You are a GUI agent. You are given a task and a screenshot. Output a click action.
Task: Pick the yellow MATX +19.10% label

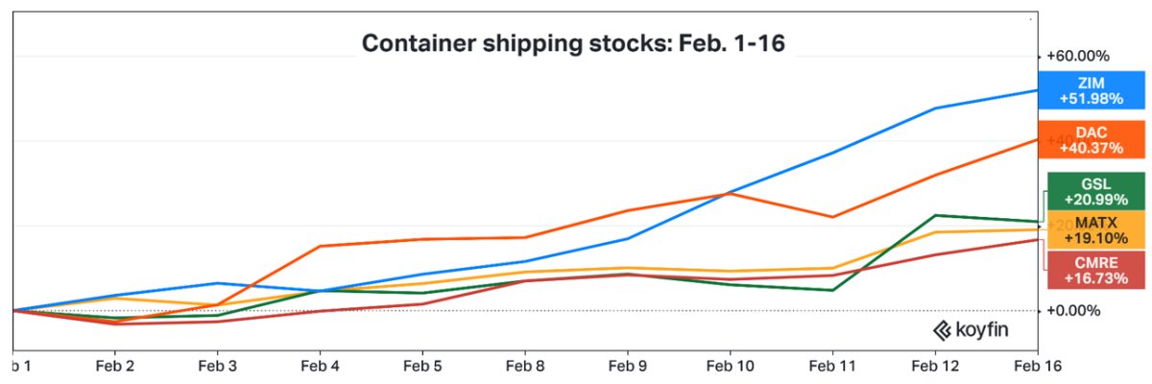[1094, 227]
